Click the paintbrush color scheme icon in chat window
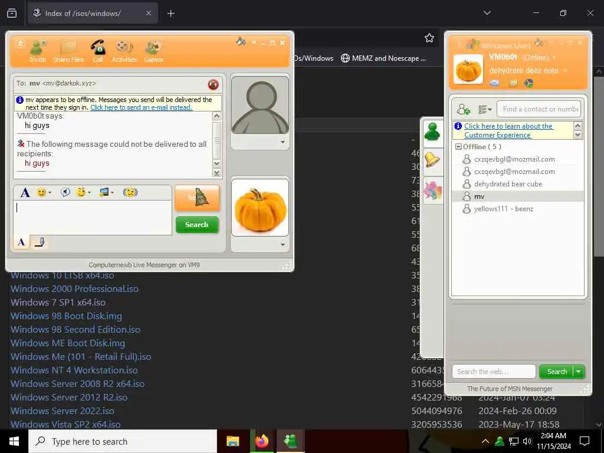The width and height of the screenshot is (604, 453). [x=241, y=41]
